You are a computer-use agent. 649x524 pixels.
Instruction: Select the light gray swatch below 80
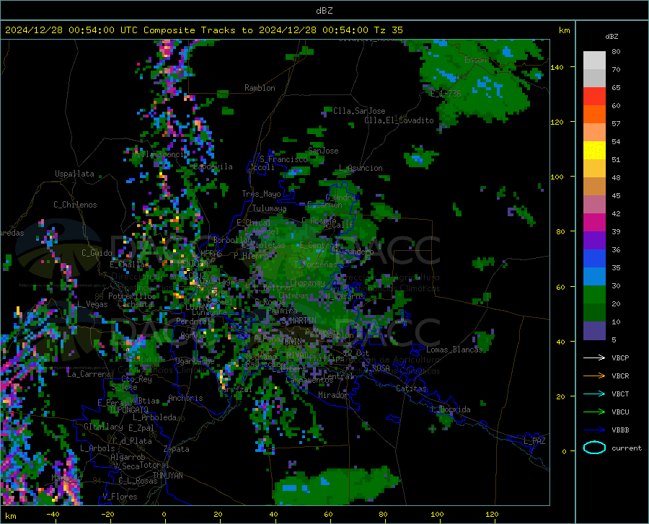(594, 61)
